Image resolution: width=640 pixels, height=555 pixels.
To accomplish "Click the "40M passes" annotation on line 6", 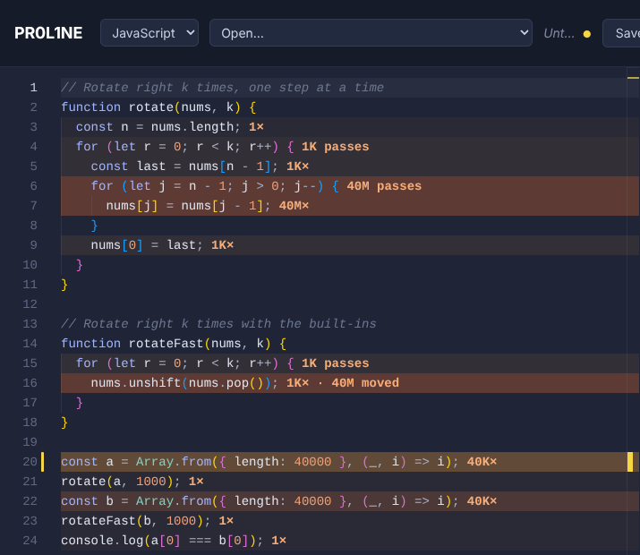I will click(x=384, y=186).
